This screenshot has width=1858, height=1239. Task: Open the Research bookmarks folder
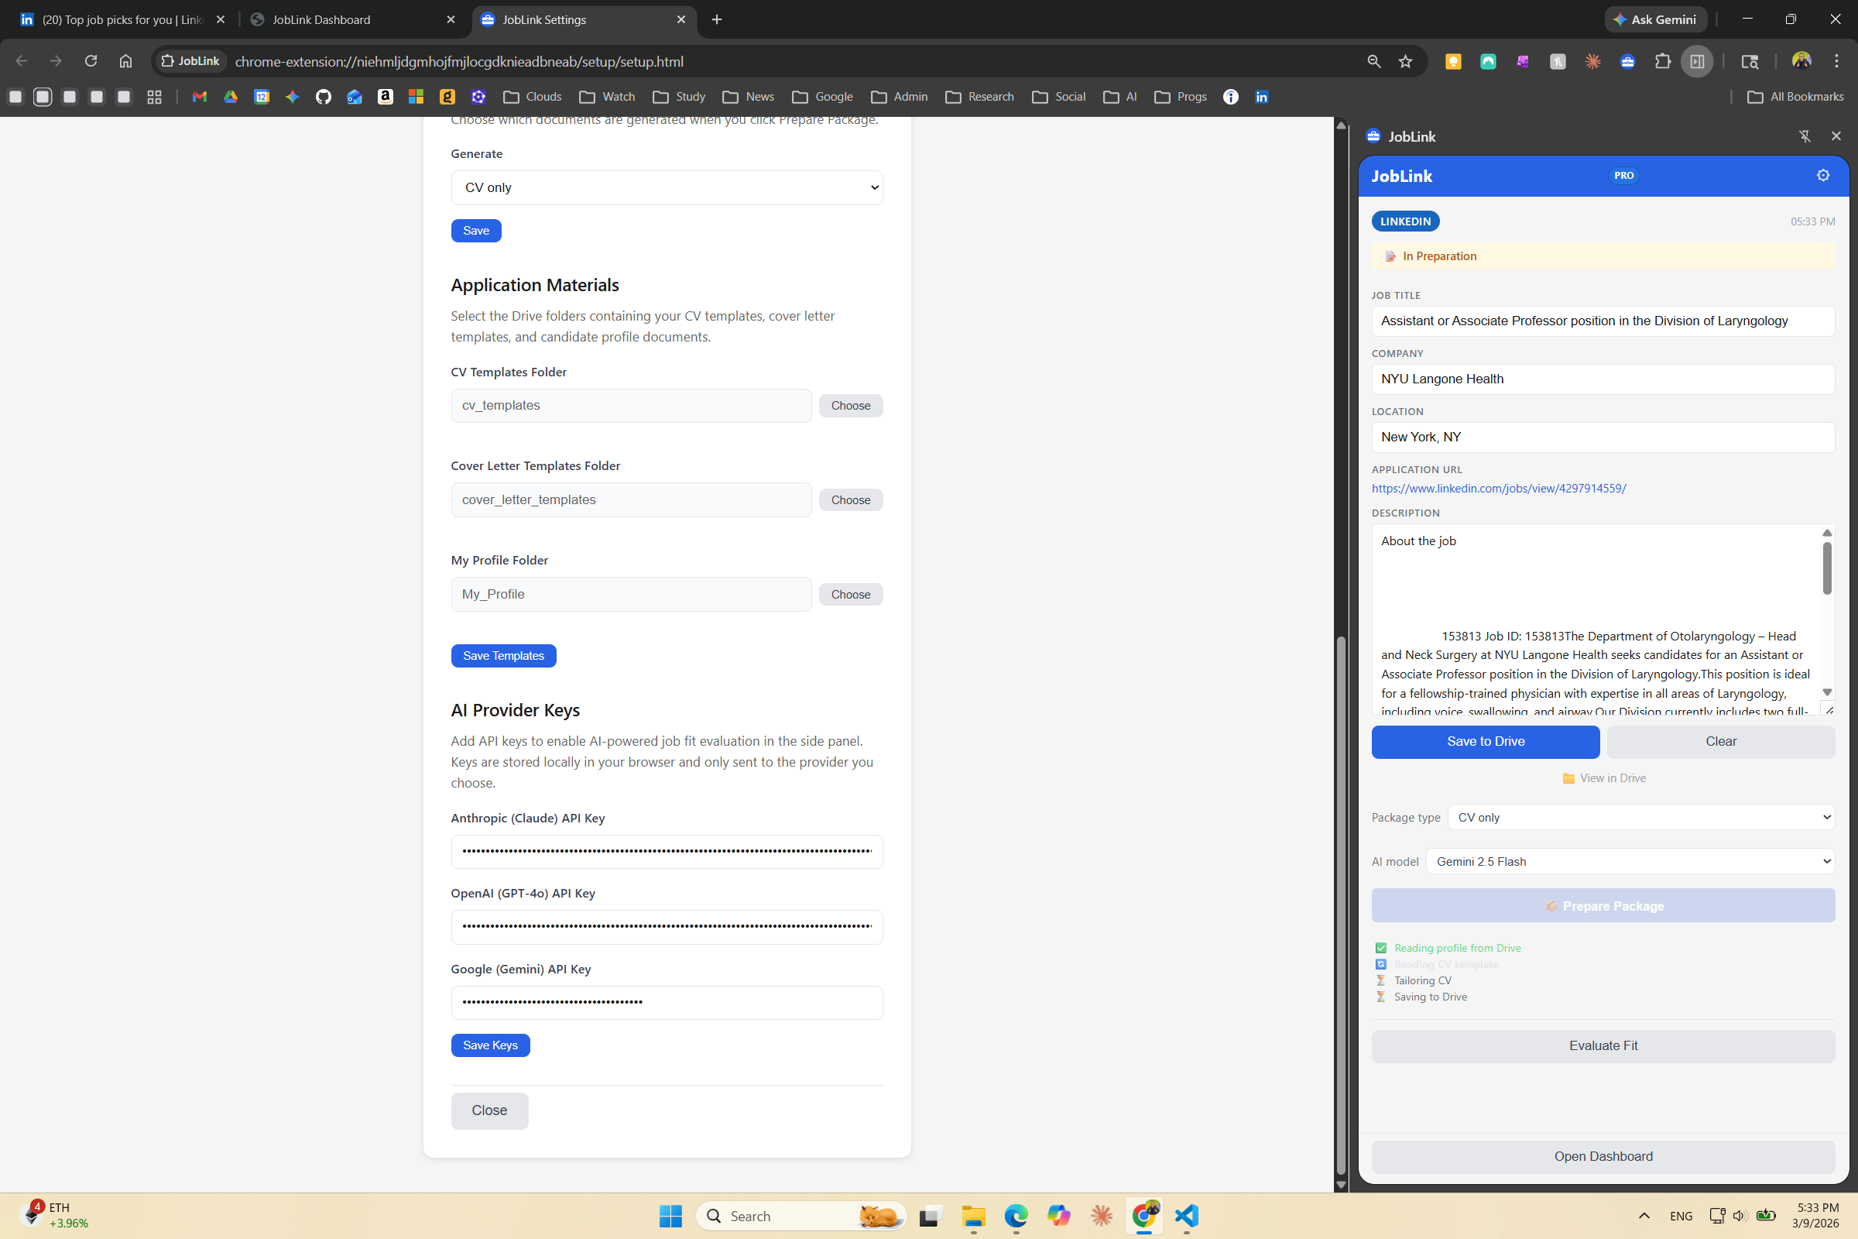[x=979, y=96]
